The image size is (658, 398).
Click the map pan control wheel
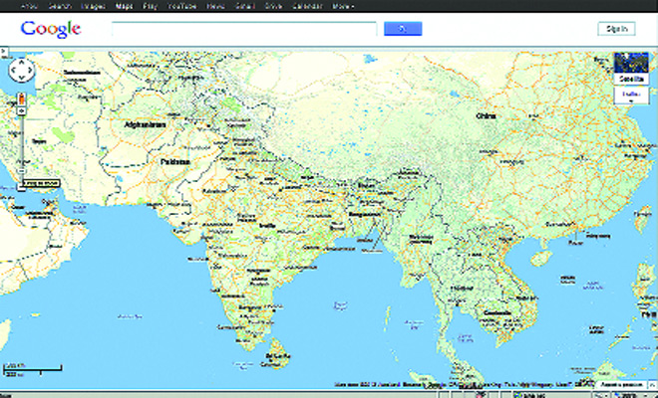[21, 71]
